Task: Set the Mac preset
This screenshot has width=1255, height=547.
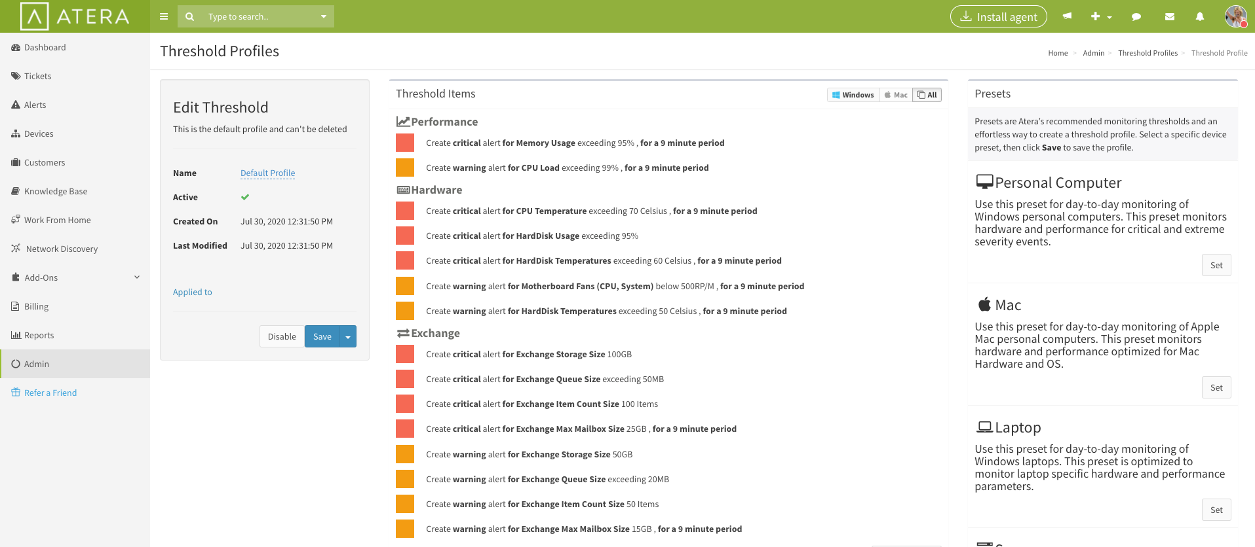Action: pyautogui.click(x=1216, y=387)
